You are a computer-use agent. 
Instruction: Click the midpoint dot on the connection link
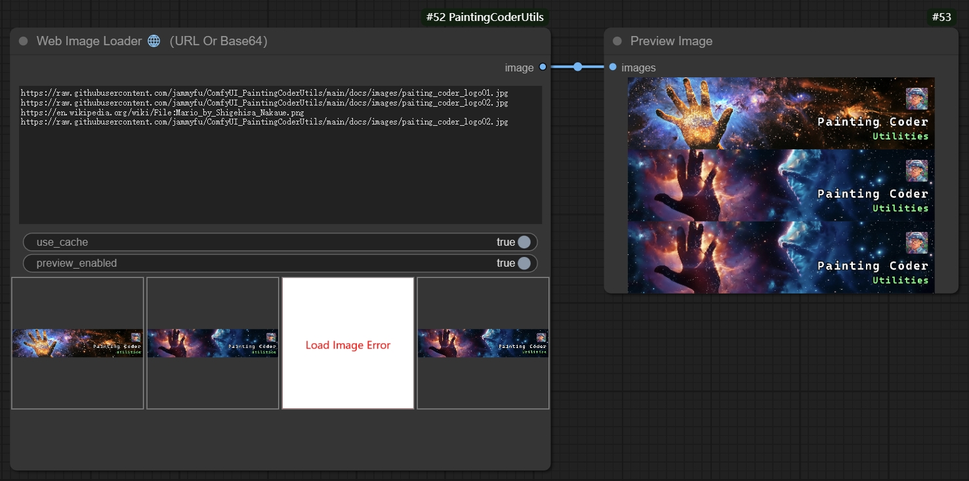click(x=577, y=67)
